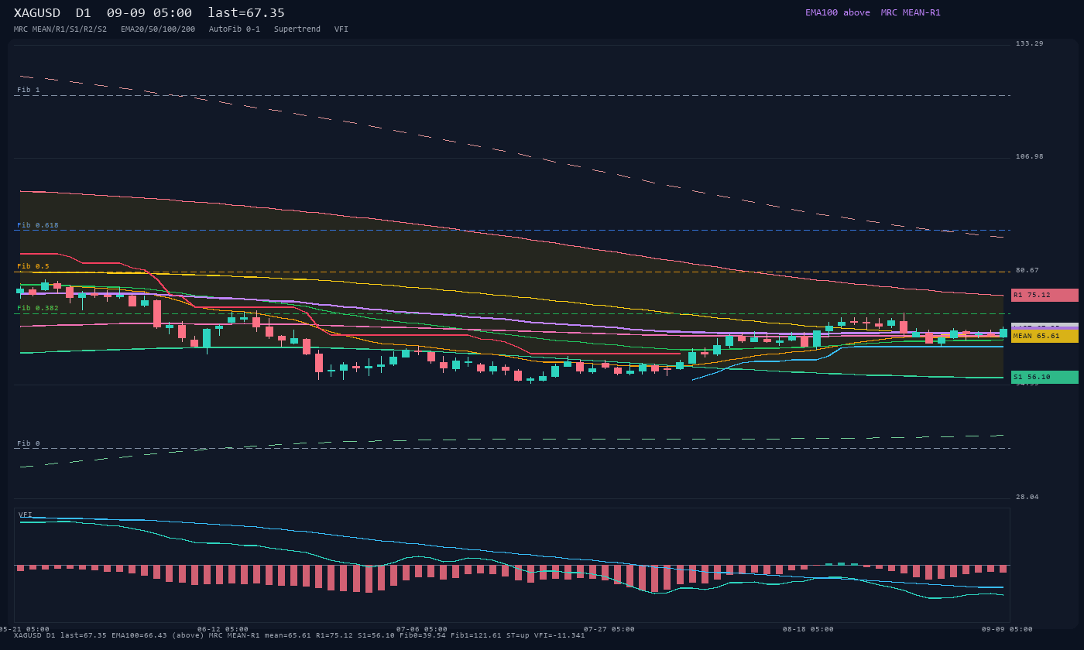This screenshot has width=1084, height=650.
Task: Select the Fib 0.5 level label
Action: tap(33, 266)
